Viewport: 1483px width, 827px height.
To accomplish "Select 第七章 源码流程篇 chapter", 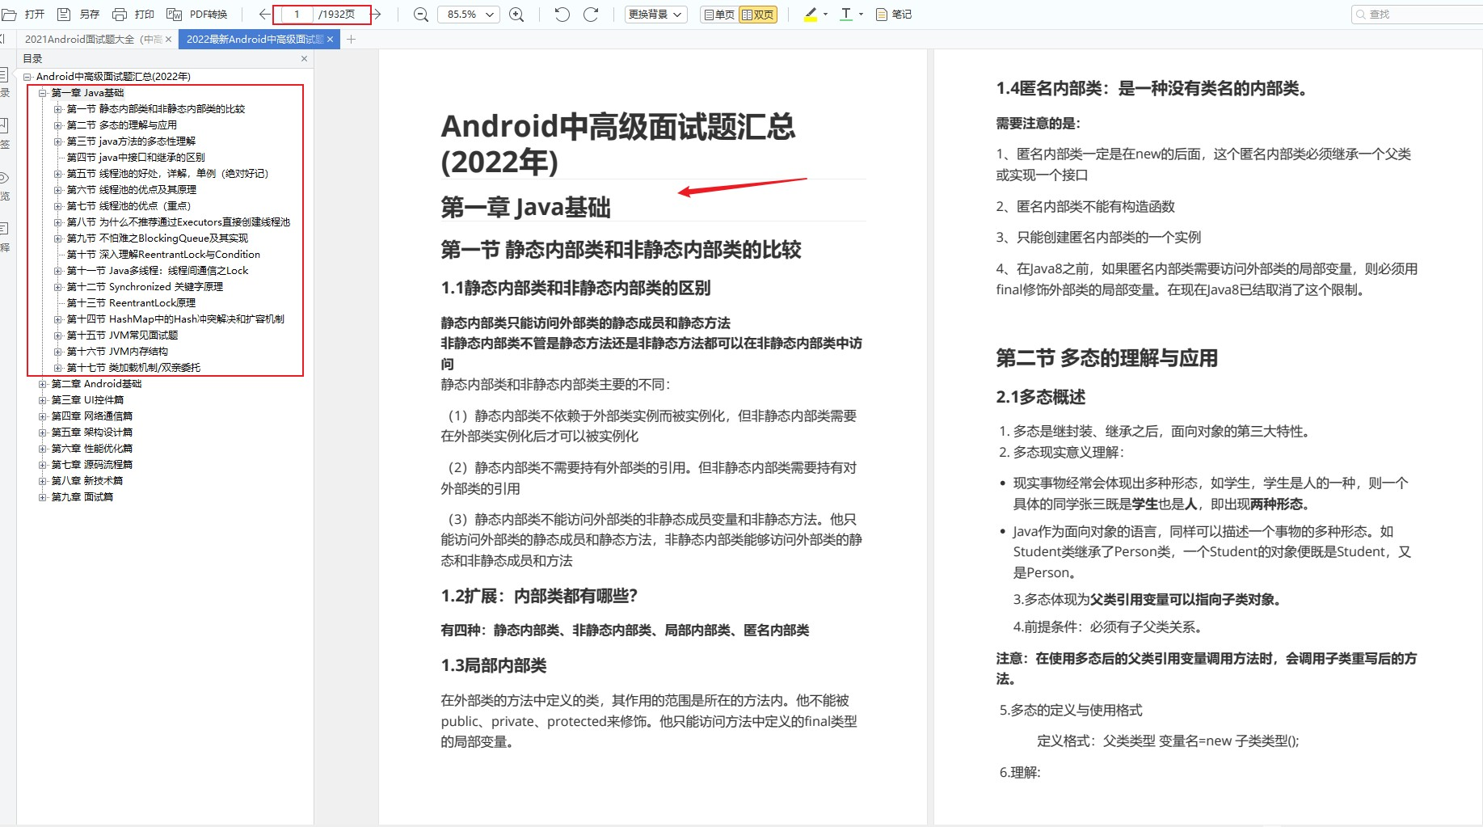I will (92, 465).
